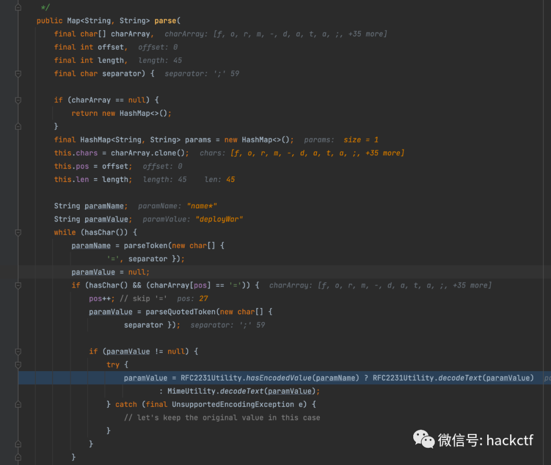Collapse the parse method fold marker

pyautogui.click(x=18, y=74)
